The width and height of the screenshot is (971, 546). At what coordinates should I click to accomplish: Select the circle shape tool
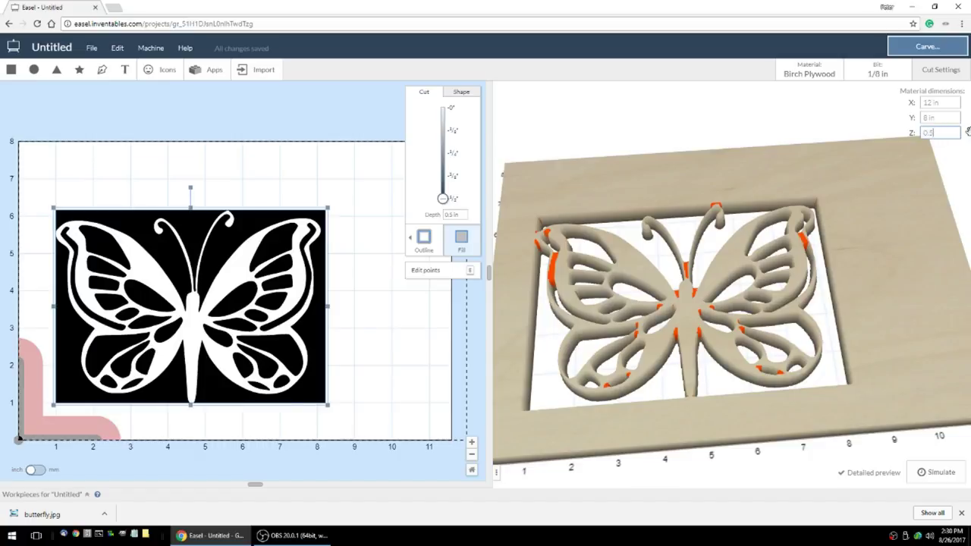[x=34, y=70]
